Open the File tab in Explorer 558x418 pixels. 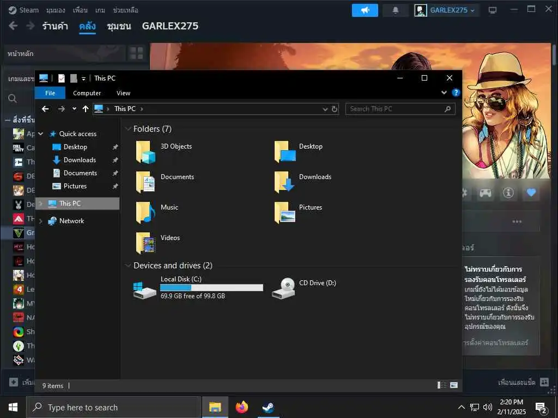click(50, 93)
